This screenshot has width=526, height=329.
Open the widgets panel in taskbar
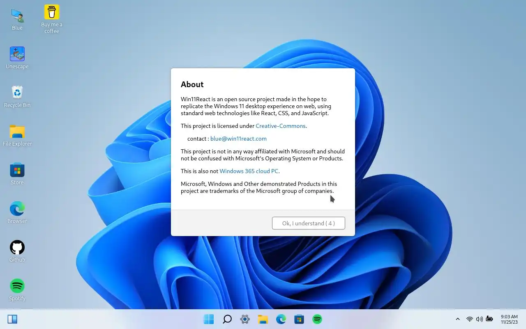[x=12, y=319]
